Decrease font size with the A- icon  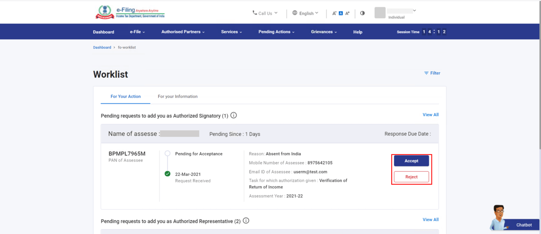point(334,13)
